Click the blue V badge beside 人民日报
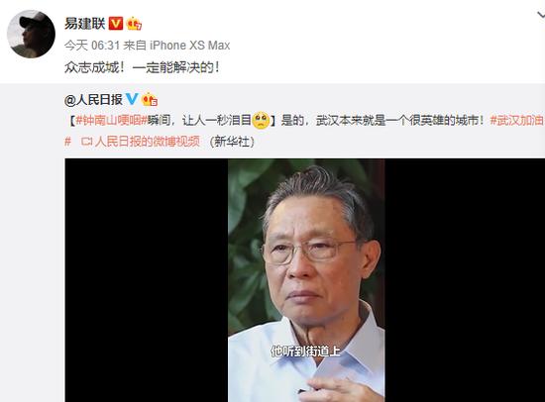This screenshot has width=545, height=402. point(132,99)
